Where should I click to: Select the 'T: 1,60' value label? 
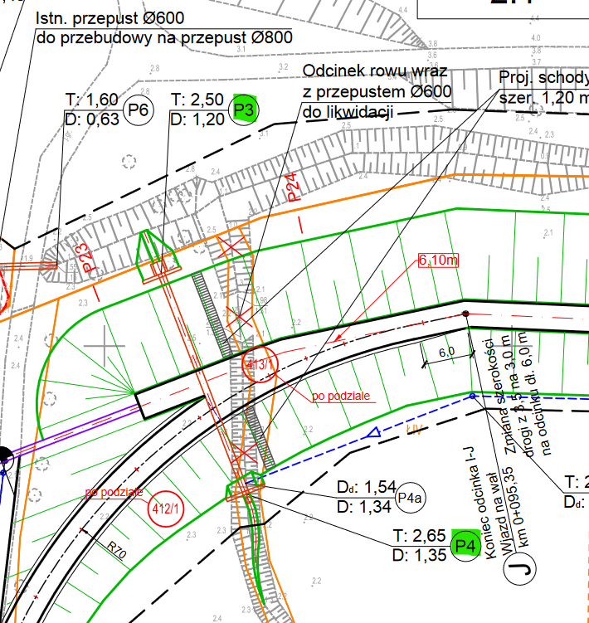tap(92, 100)
